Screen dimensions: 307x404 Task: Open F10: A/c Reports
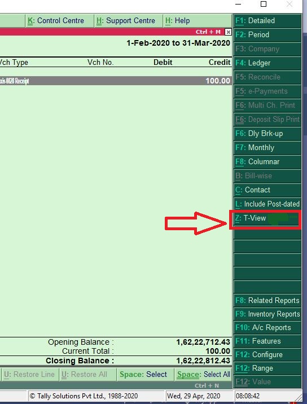pyautogui.click(x=267, y=328)
